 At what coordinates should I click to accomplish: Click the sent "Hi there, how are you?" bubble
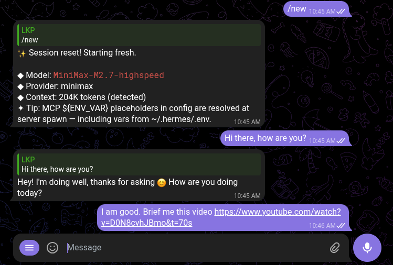(265, 138)
